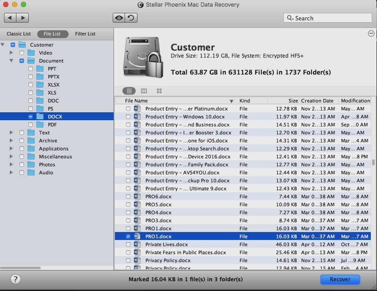Viewport: 377px width, 291px height.
Task: Click inside the Search field
Action: [327, 18]
